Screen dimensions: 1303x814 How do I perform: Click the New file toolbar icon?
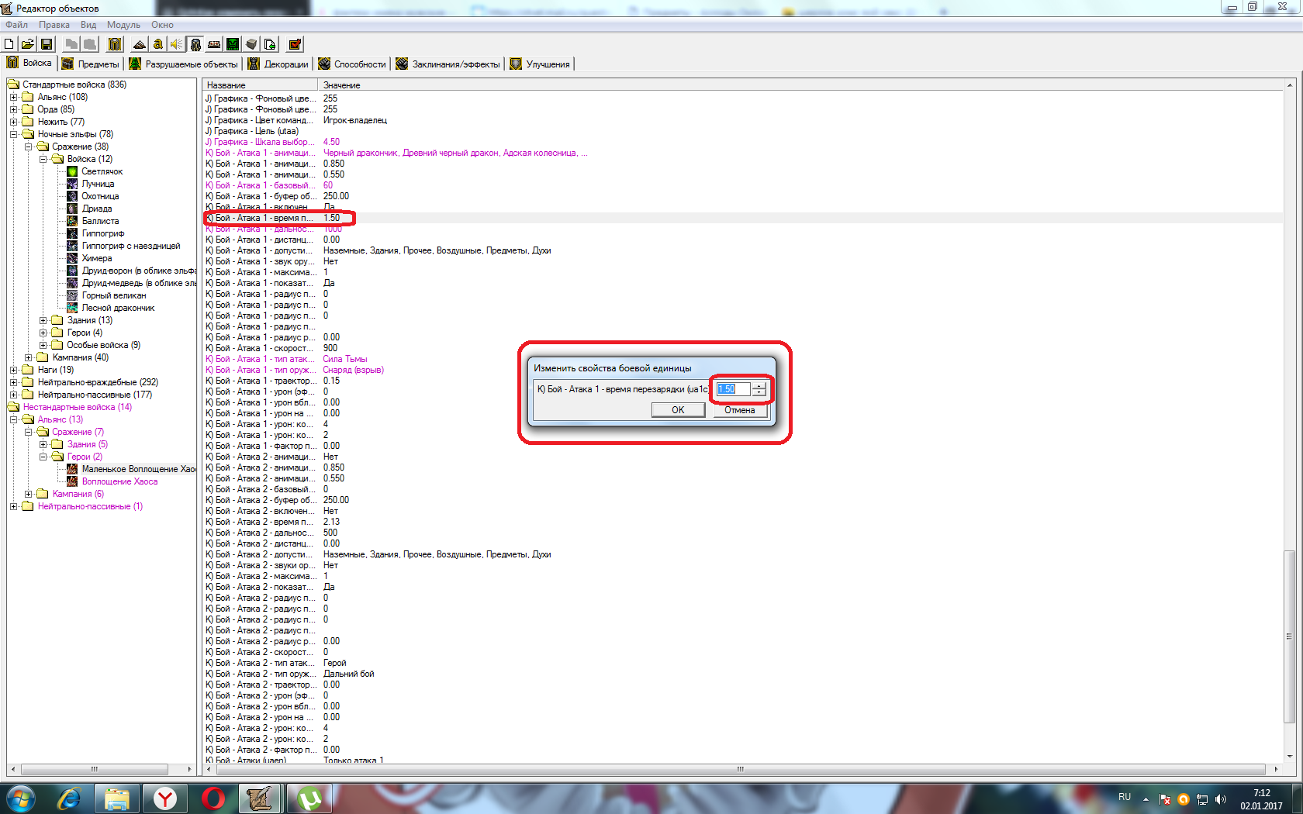pos(9,44)
